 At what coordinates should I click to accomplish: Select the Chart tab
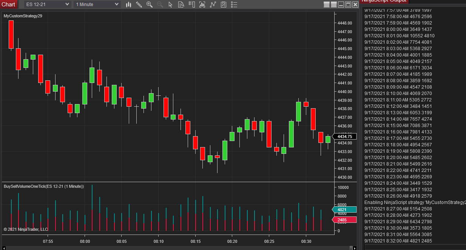click(x=9, y=4)
